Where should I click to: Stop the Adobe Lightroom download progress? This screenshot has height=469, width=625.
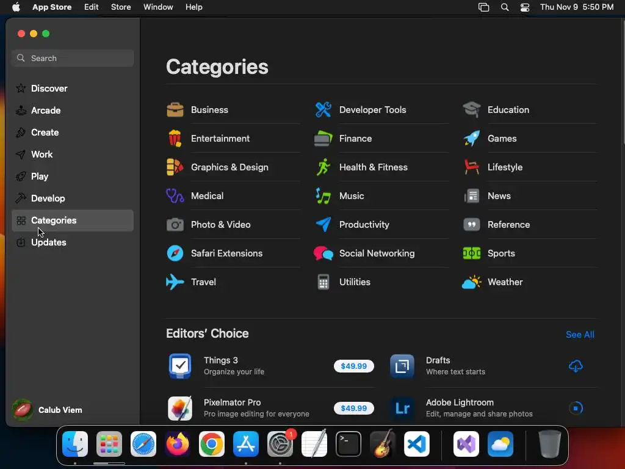click(x=576, y=408)
